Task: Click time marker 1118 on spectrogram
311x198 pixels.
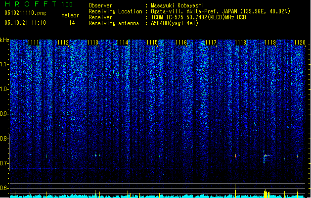Action: (240, 43)
